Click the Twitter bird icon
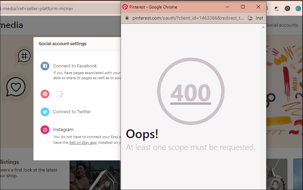The image size is (303, 190). [x=45, y=112]
